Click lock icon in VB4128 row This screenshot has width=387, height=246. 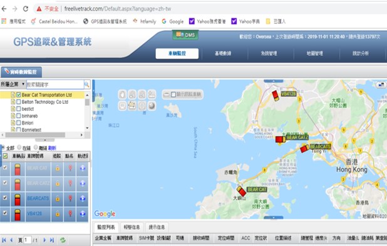pos(58,213)
